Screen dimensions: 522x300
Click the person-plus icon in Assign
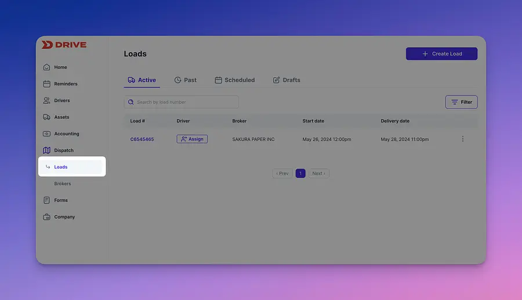(x=184, y=139)
